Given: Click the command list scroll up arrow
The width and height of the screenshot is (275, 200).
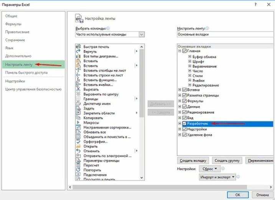Looking at the screenshot, I should pyautogui.click(x=142, y=47).
